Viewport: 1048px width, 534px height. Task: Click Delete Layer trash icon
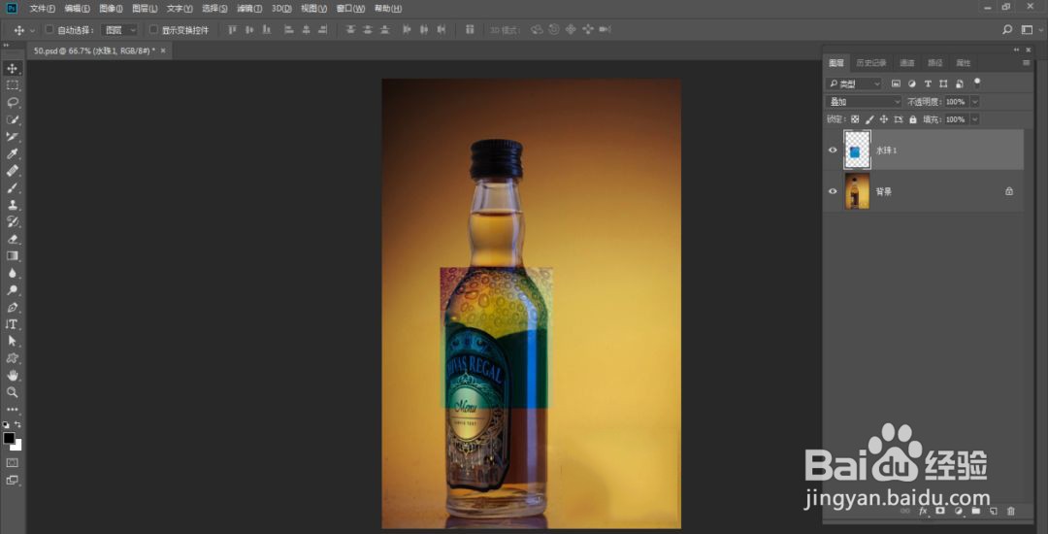coord(1010,512)
